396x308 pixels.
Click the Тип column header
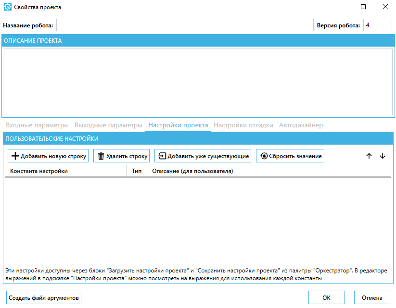point(137,171)
